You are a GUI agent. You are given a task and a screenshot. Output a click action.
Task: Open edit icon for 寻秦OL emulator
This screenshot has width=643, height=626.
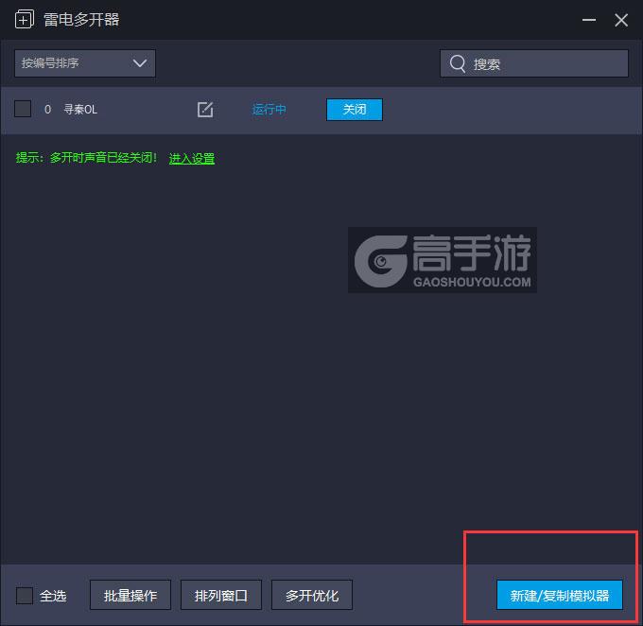pyautogui.click(x=205, y=110)
